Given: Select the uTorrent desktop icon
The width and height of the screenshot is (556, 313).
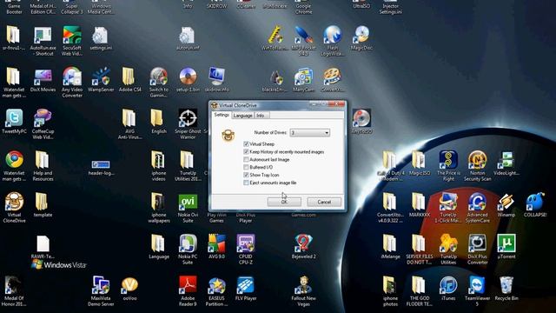Looking at the screenshot, I should point(506,246).
